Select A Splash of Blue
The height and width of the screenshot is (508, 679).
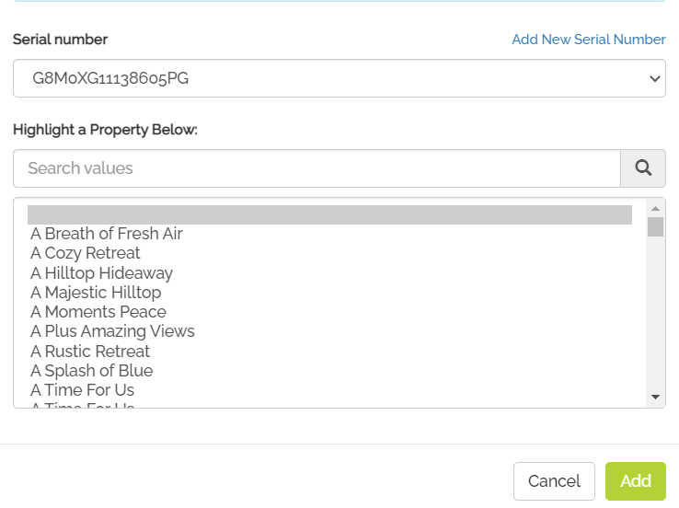tap(92, 371)
